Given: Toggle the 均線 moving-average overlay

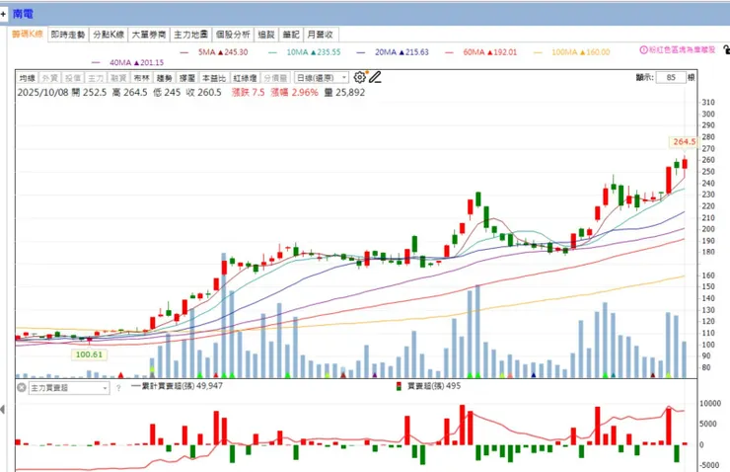Looking at the screenshot, I should tap(27, 78).
